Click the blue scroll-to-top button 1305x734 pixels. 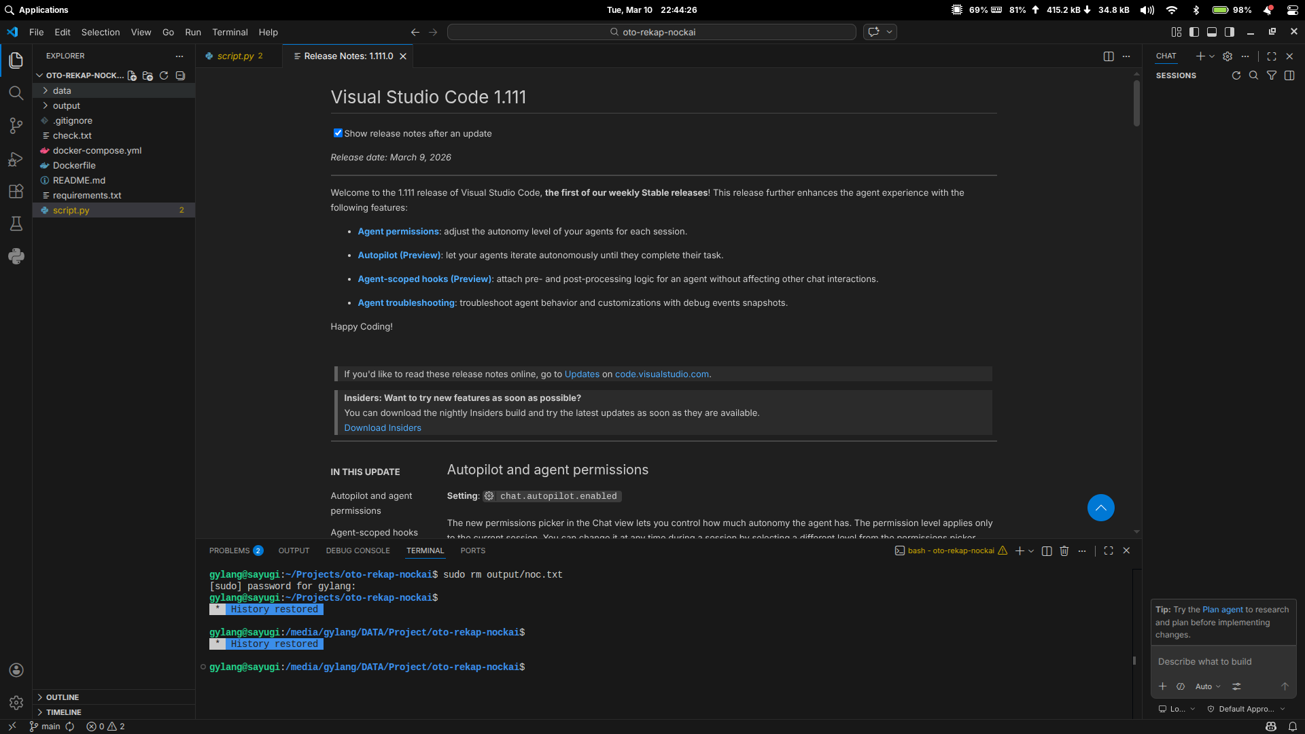click(1100, 508)
